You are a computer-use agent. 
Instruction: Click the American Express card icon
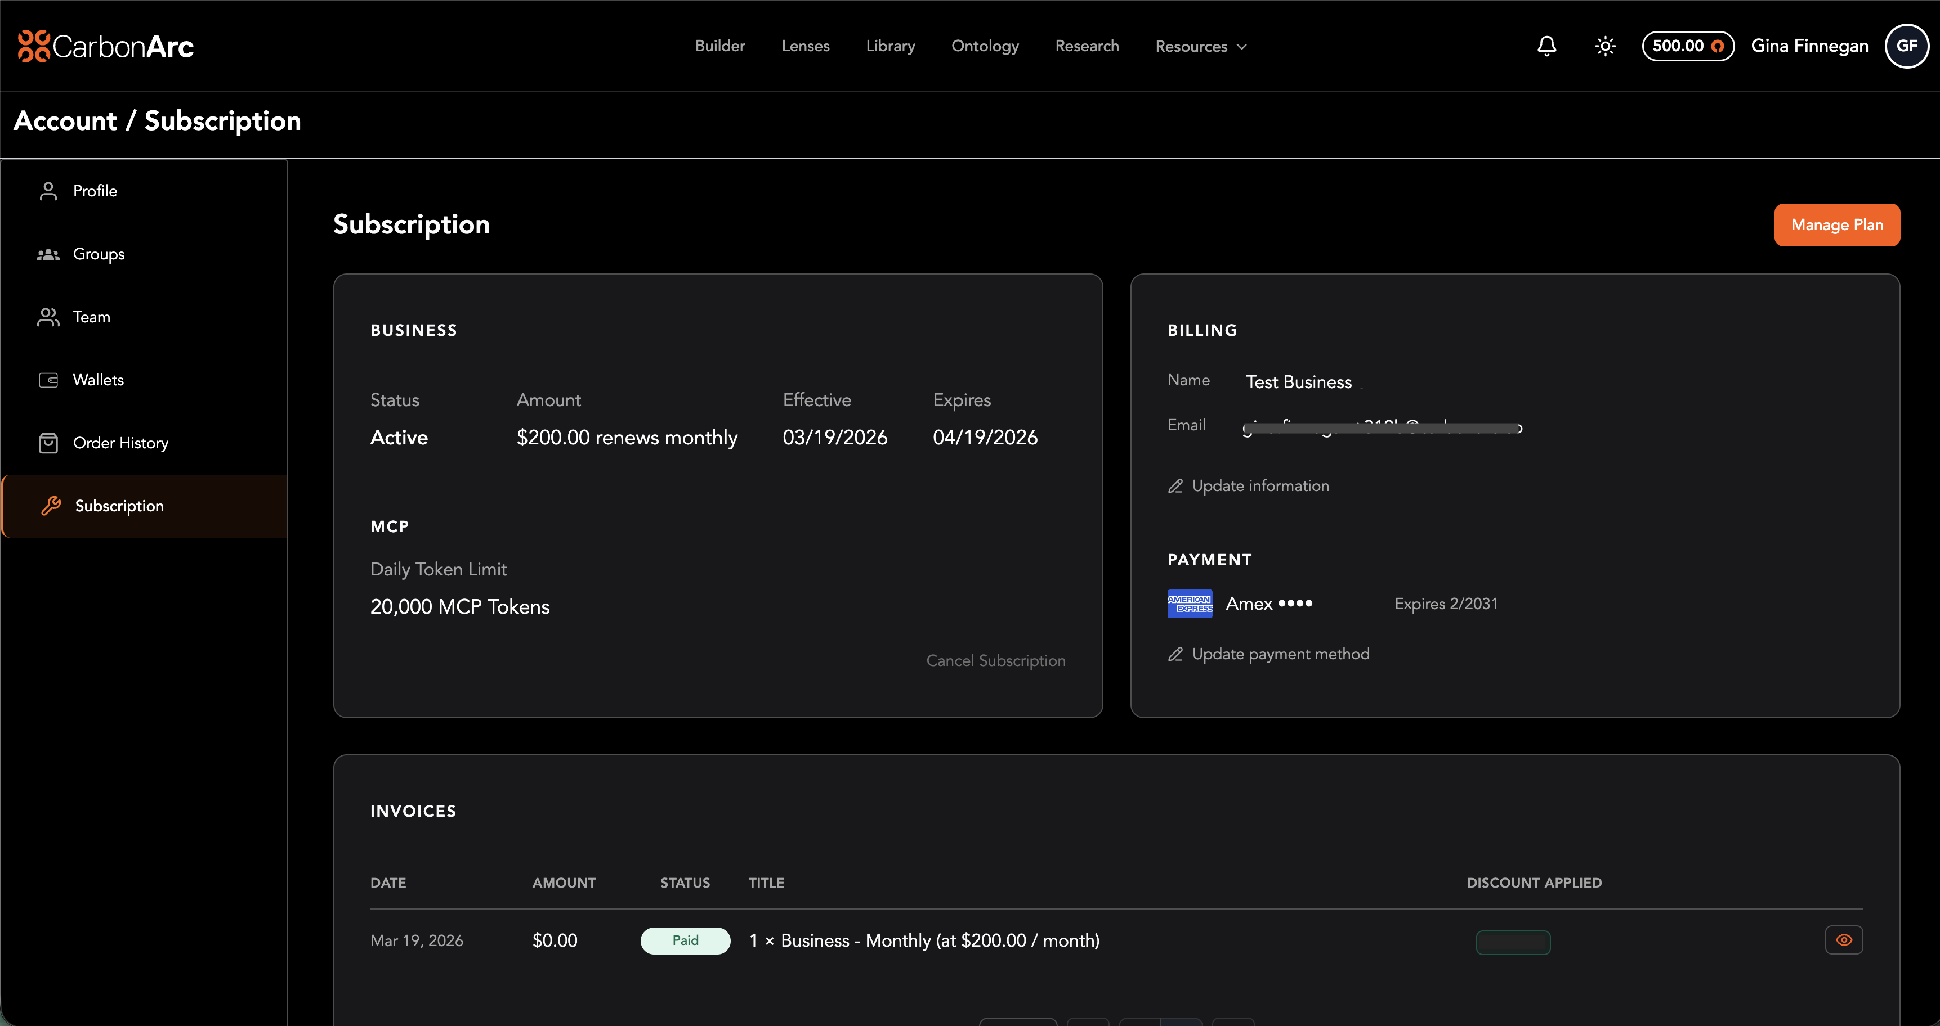[x=1189, y=604]
